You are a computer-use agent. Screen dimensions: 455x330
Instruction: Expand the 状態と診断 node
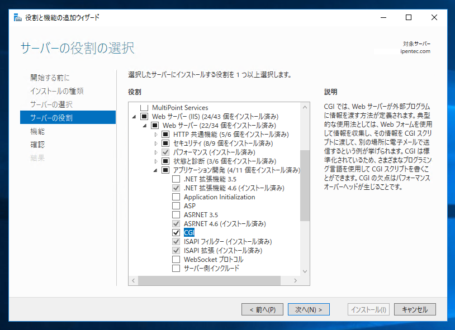pyautogui.click(x=156, y=161)
